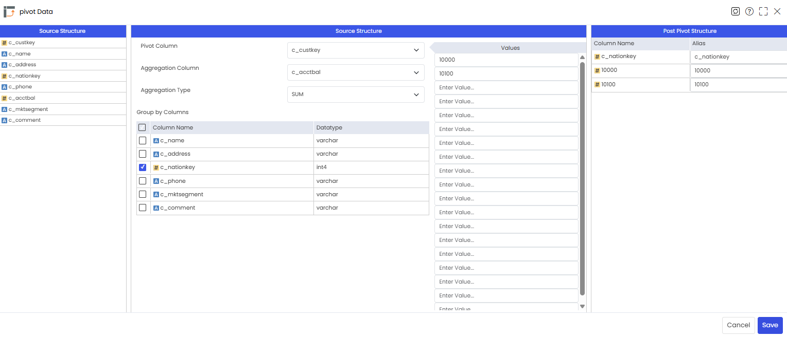Check the c_comment group-by checkbox
Image resolution: width=787 pixels, height=337 pixels.
(143, 208)
